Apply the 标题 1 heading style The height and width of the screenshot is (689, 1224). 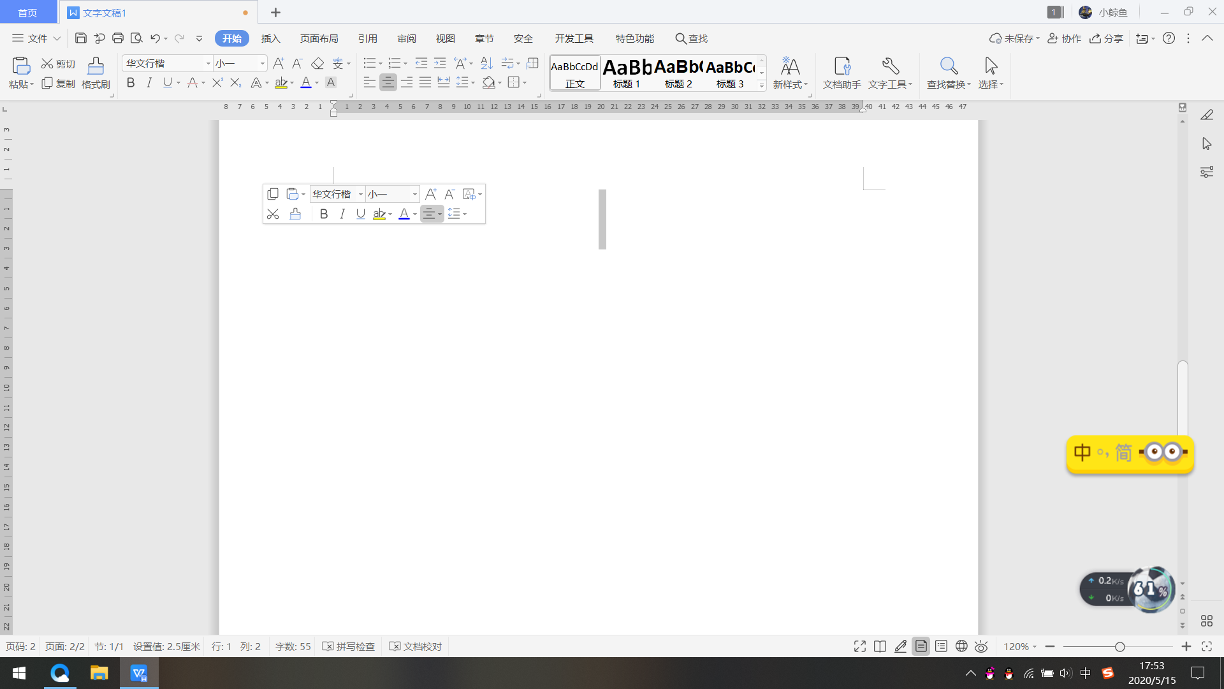pos(627,73)
